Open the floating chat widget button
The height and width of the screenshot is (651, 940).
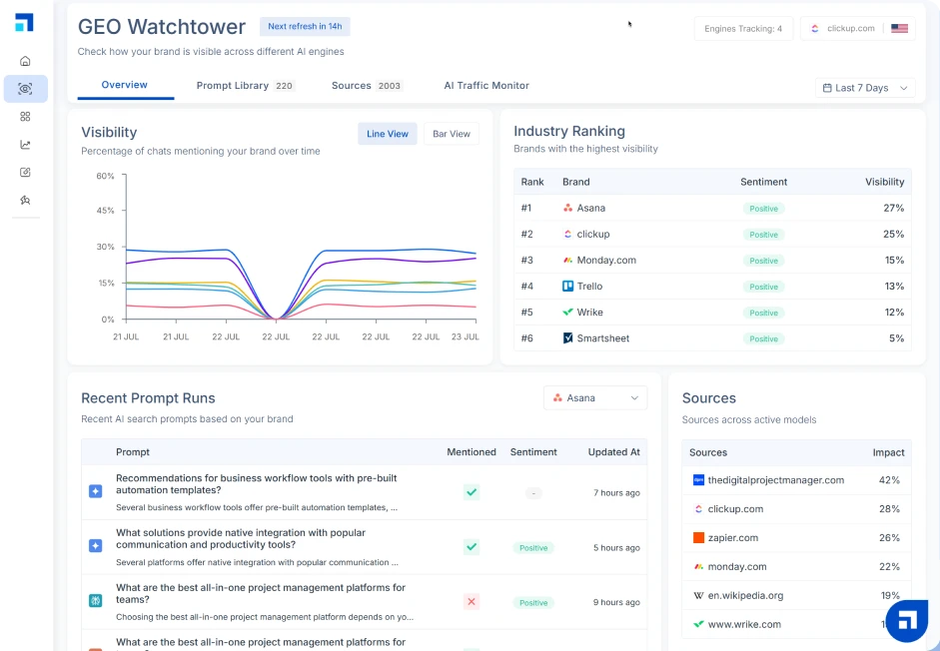(x=906, y=621)
